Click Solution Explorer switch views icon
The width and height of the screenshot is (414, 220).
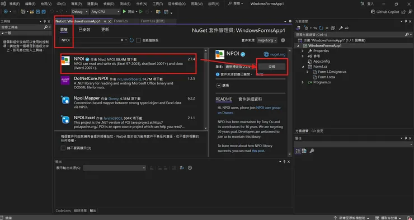298,28
